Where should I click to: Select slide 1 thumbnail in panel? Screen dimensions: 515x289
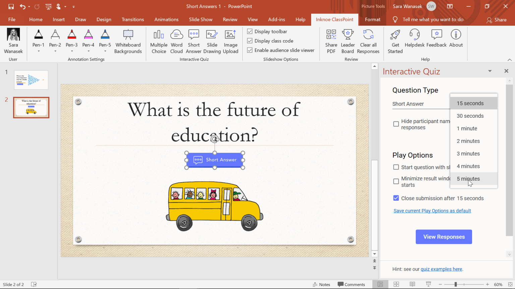coord(31,80)
